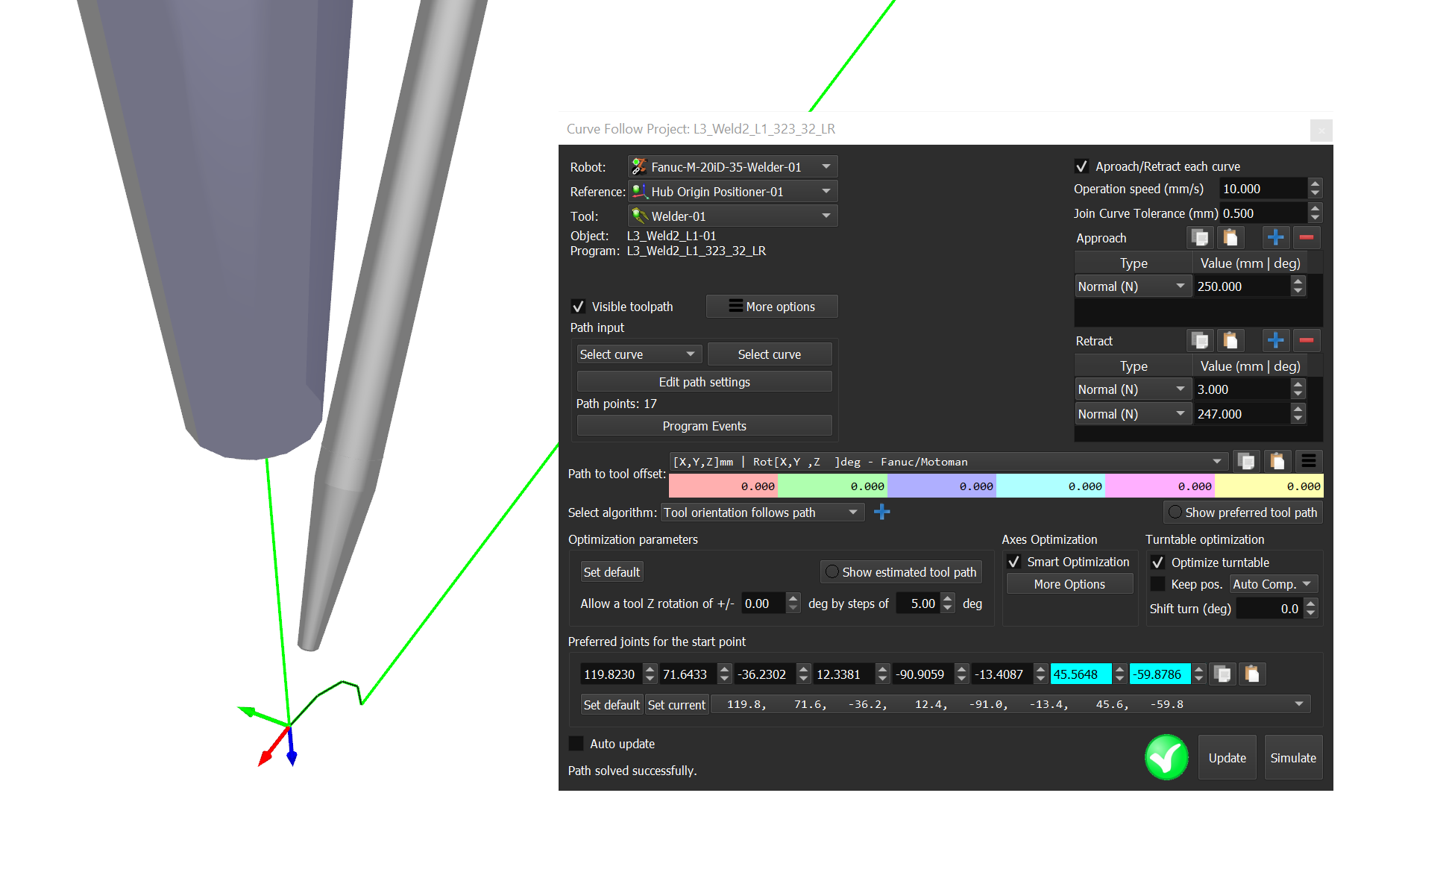Click the red minus icon in Approach section
The image size is (1452, 881).
pos(1306,238)
